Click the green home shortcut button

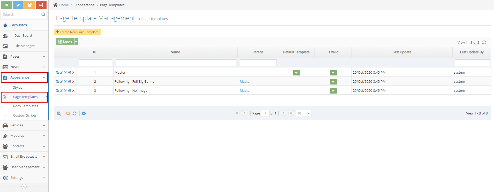click(x=6, y=5)
